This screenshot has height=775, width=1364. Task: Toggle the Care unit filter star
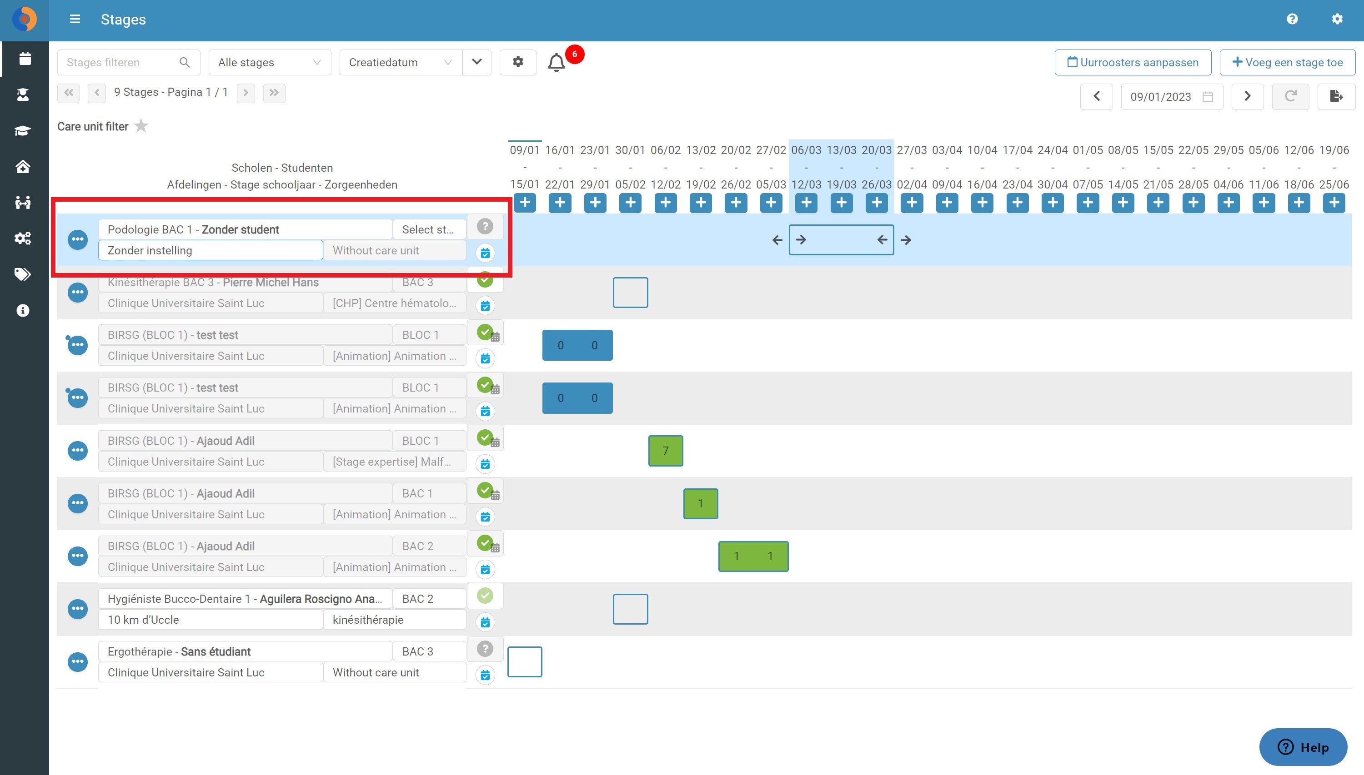(141, 126)
